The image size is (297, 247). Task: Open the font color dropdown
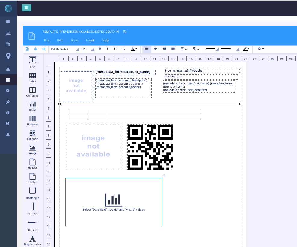[x=134, y=49]
